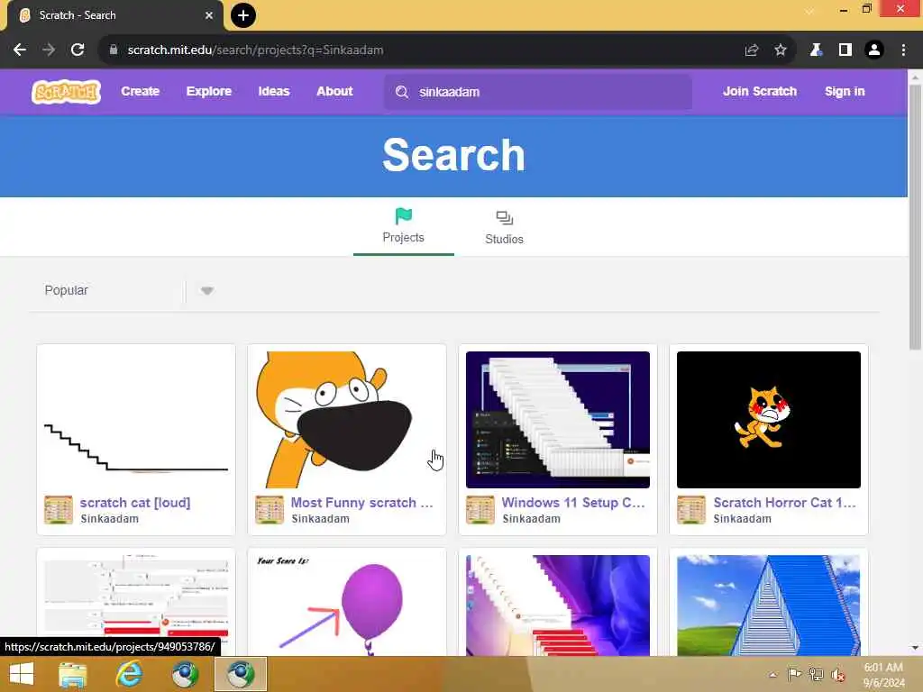Open the purple wallpaper error windows thumbnail
The image size is (923, 692).
point(557,605)
